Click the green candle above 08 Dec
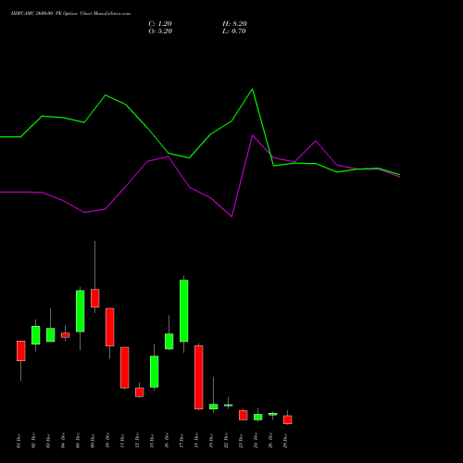 [x=81, y=311]
